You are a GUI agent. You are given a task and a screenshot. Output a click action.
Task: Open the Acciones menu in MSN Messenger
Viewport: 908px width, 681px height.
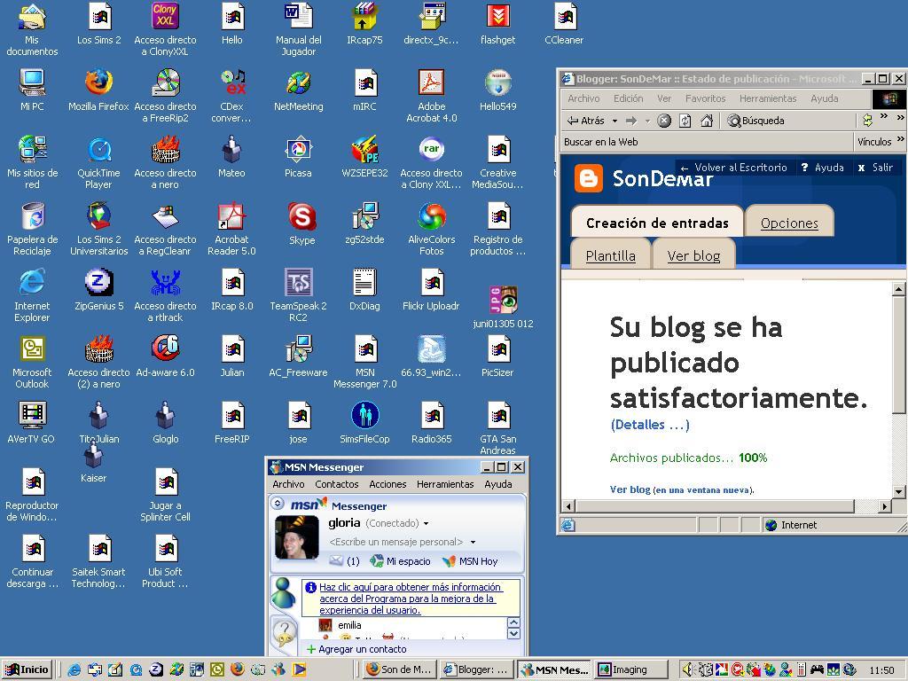click(x=387, y=484)
